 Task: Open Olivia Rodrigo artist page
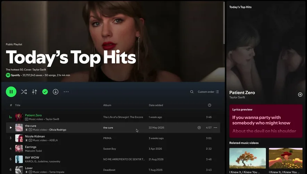58,130
